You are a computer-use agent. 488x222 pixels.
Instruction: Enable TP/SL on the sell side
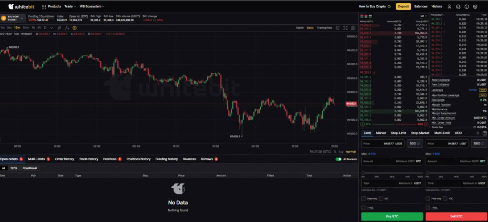pos(427,207)
